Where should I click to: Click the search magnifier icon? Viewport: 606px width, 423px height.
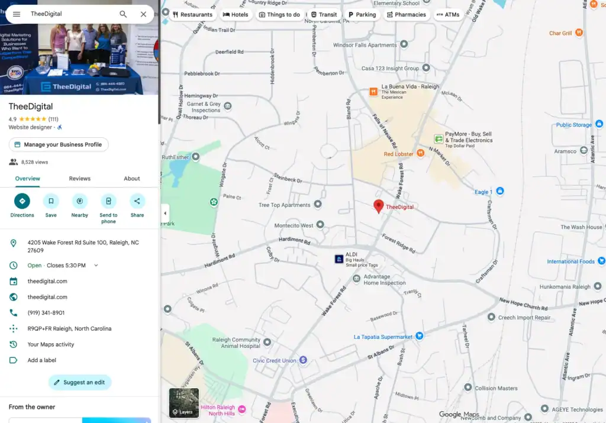pyautogui.click(x=123, y=13)
